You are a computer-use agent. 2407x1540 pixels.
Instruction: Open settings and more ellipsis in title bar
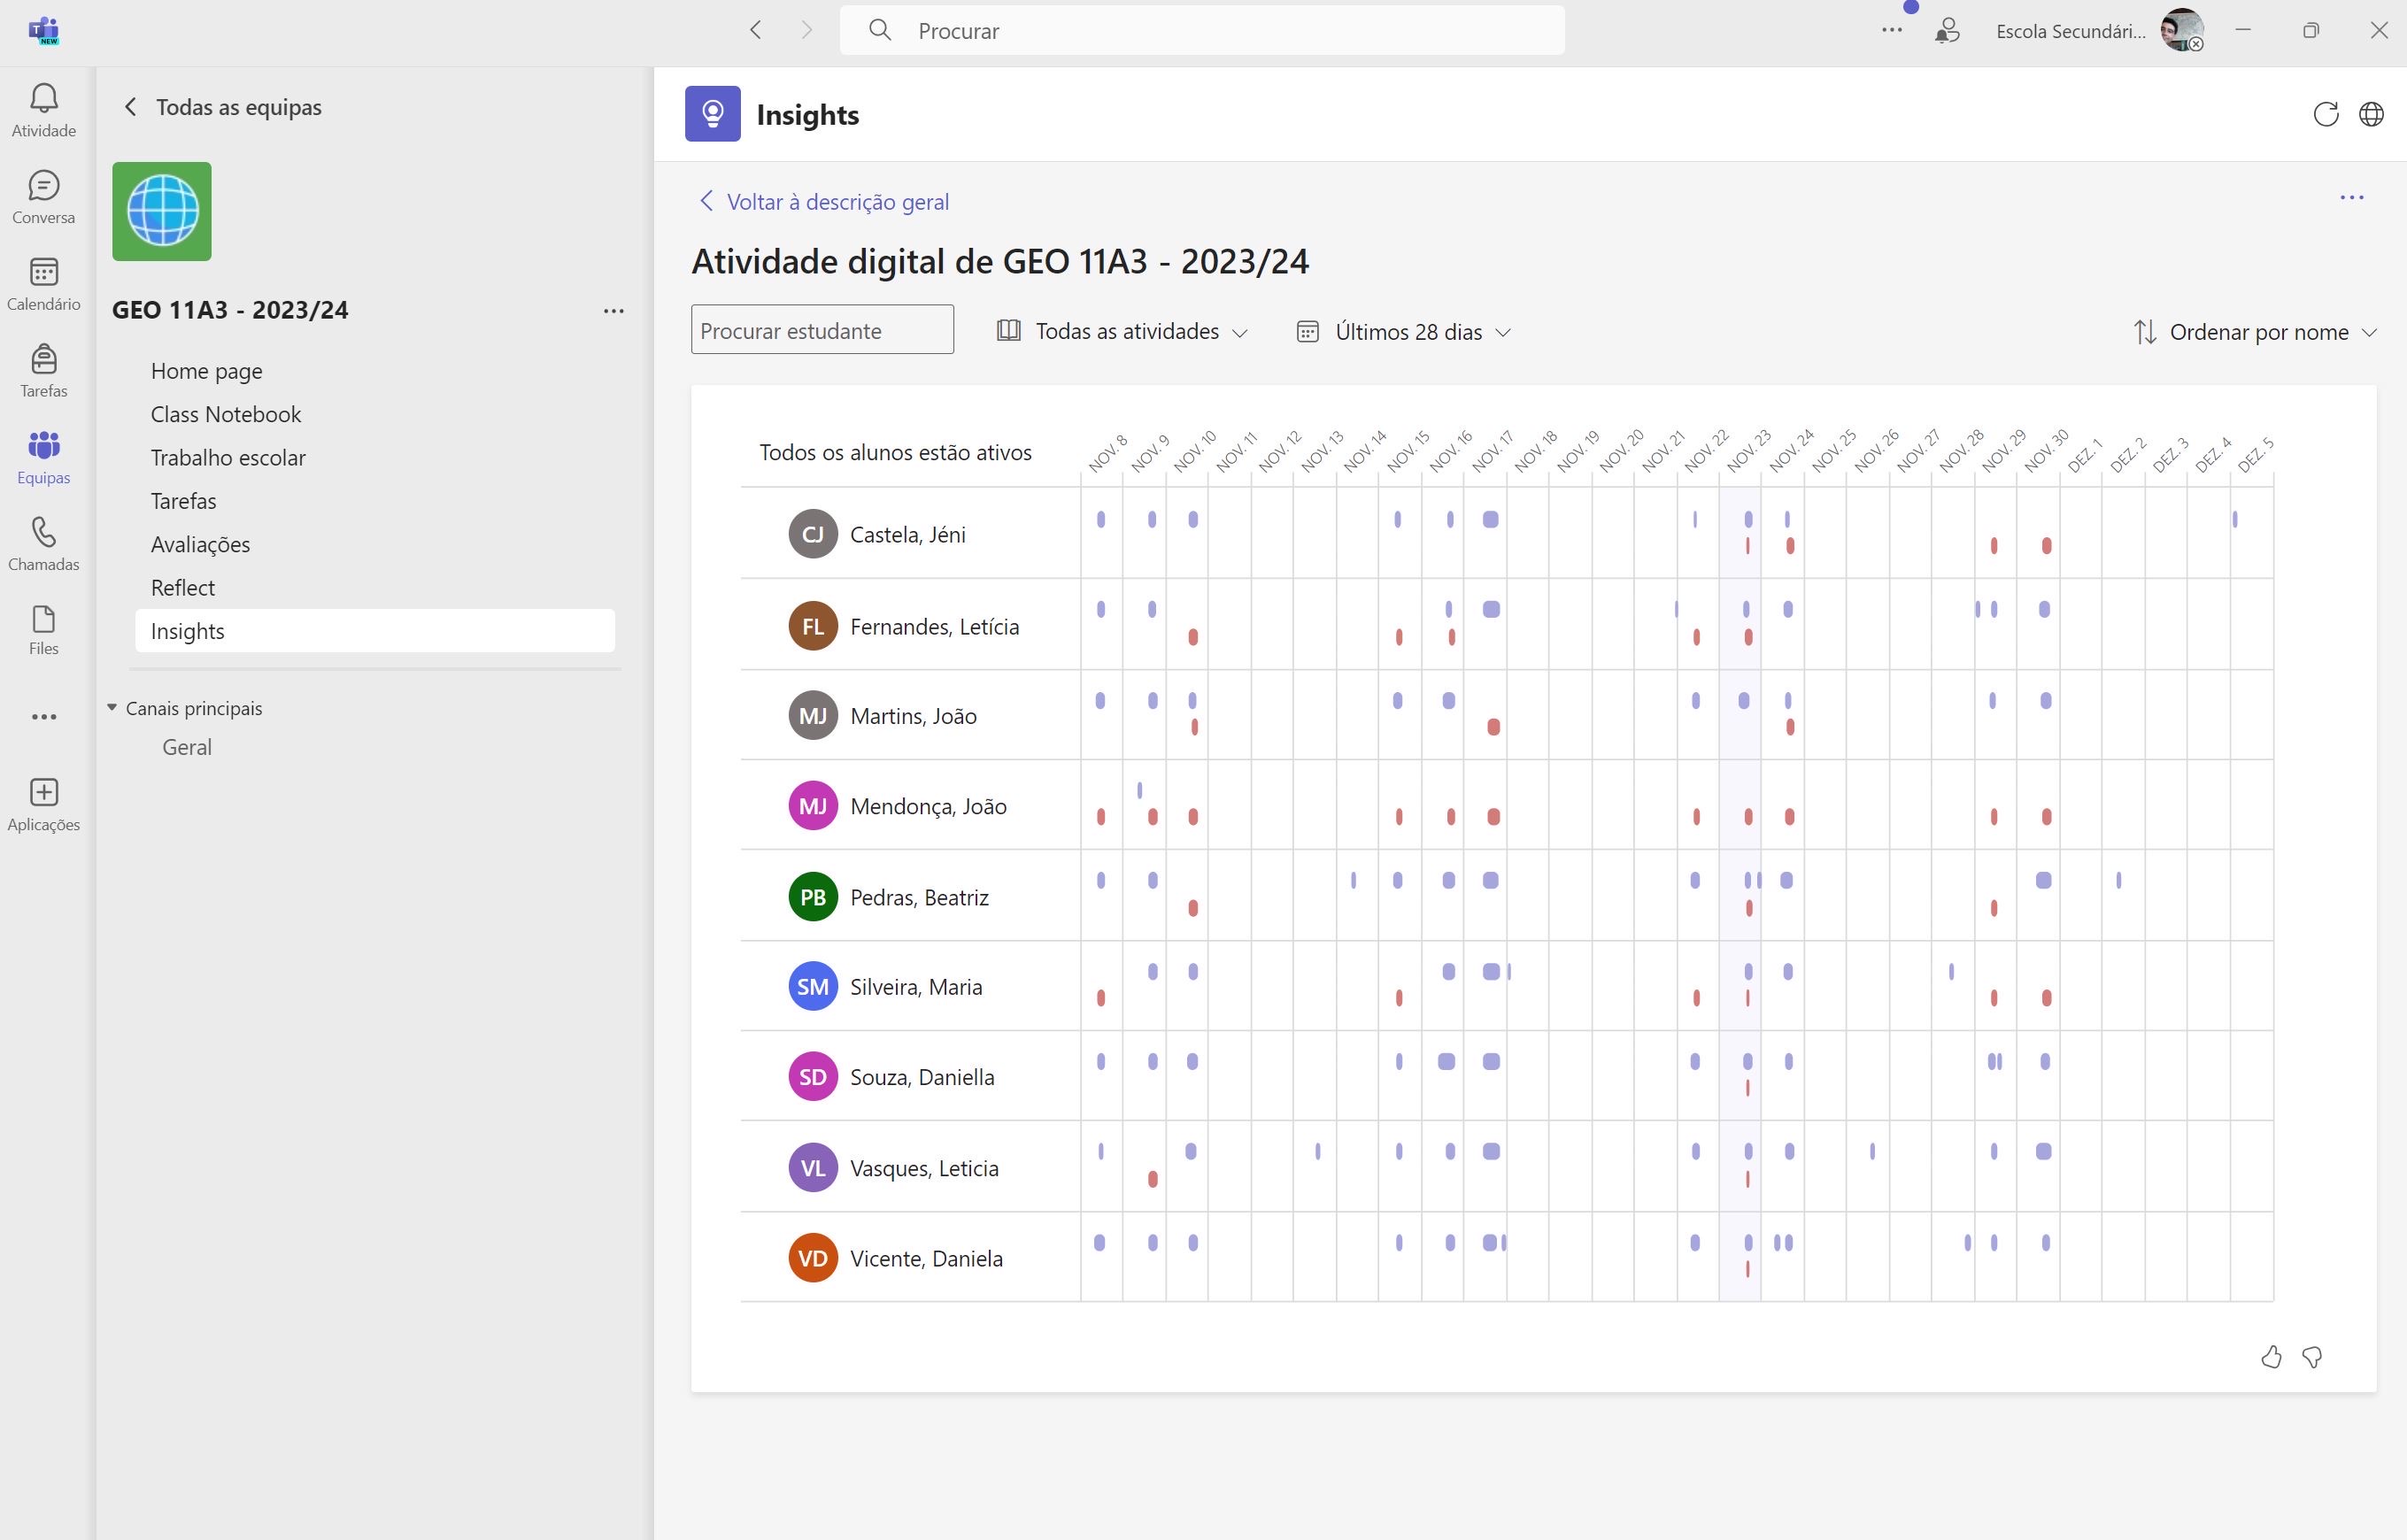[1891, 30]
